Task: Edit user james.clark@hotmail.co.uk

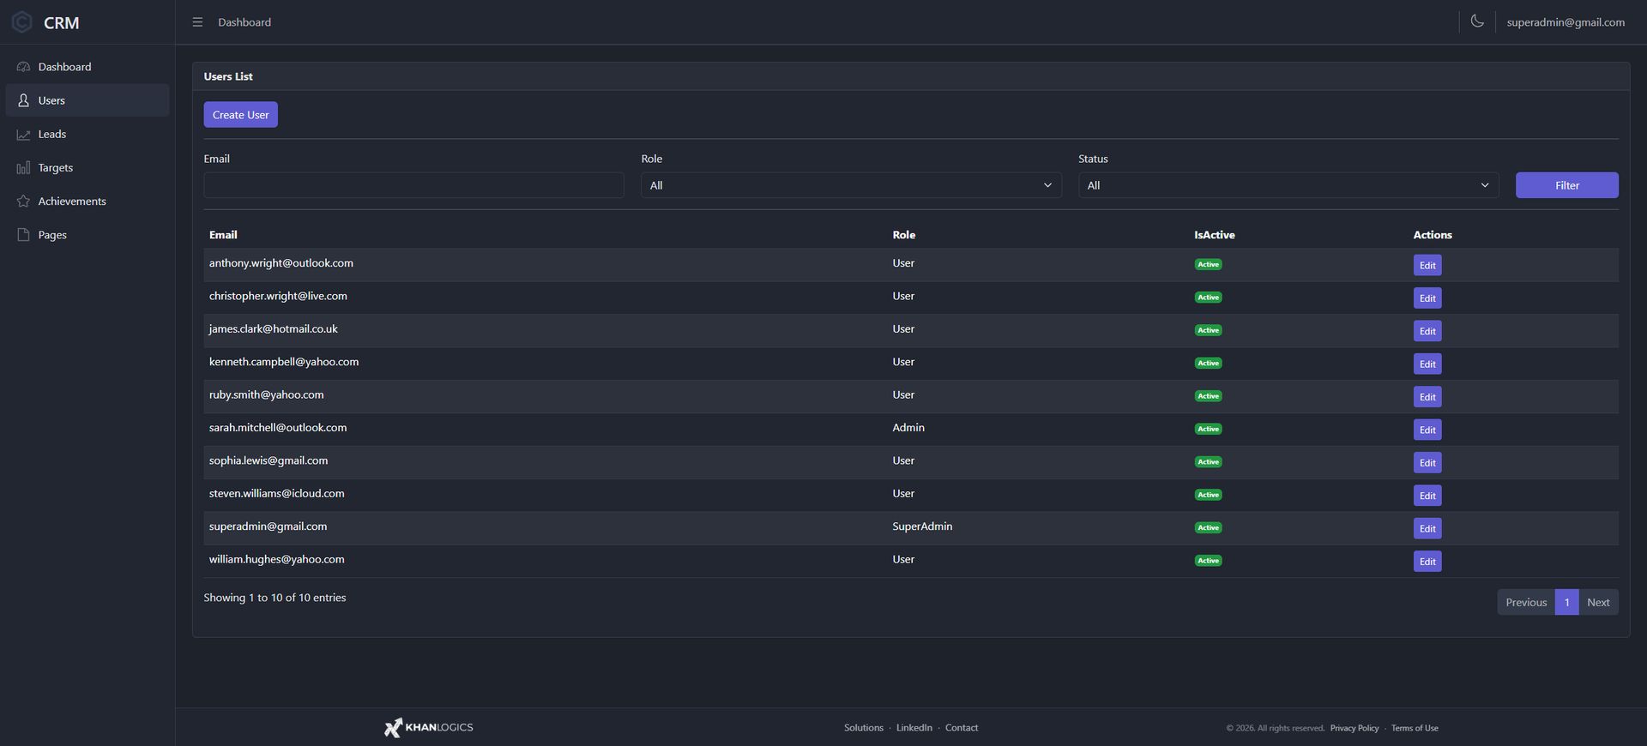Action: [1427, 331]
